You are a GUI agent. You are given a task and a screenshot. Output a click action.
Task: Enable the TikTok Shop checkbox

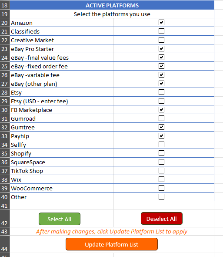(161, 170)
